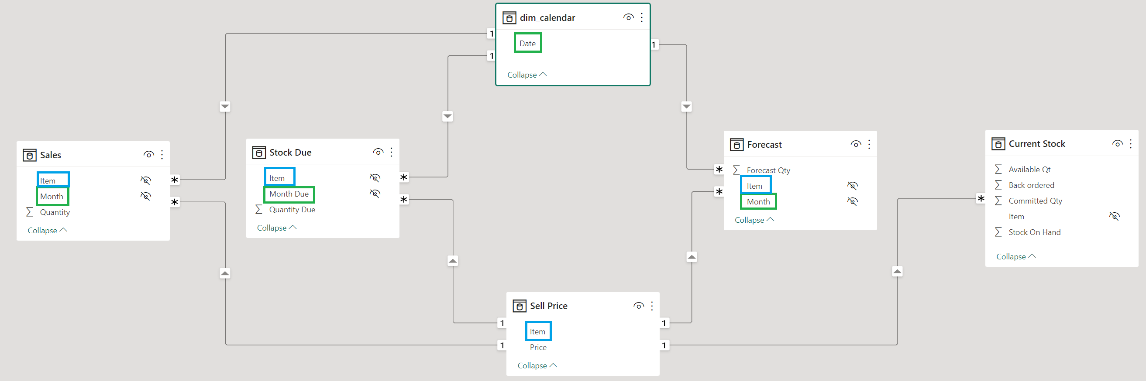The width and height of the screenshot is (1146, 381).
Task: Select the Date field in dim_calendar
Action: point(528,43)
